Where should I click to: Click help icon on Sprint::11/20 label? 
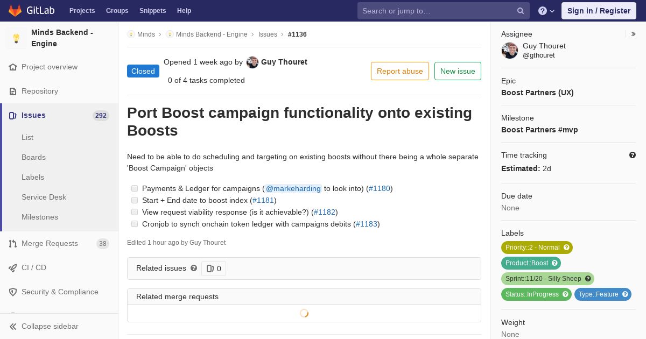588,279
